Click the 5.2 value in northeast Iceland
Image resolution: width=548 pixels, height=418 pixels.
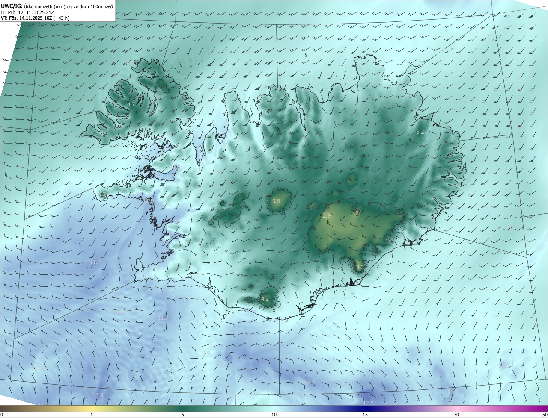point(420,132)
